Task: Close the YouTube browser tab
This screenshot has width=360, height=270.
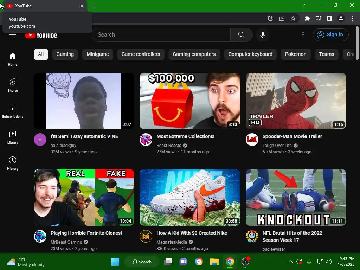Action: (x=82, y=6)
